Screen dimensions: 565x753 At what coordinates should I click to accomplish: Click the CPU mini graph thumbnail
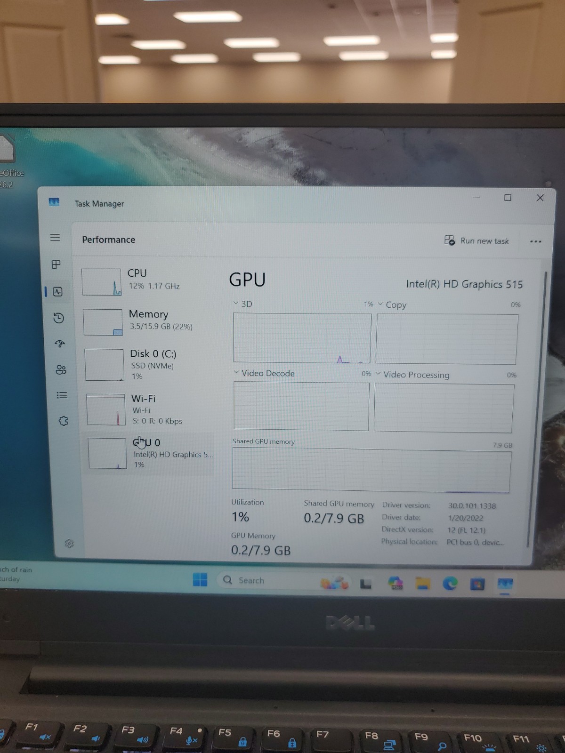[x=101, y=282]
